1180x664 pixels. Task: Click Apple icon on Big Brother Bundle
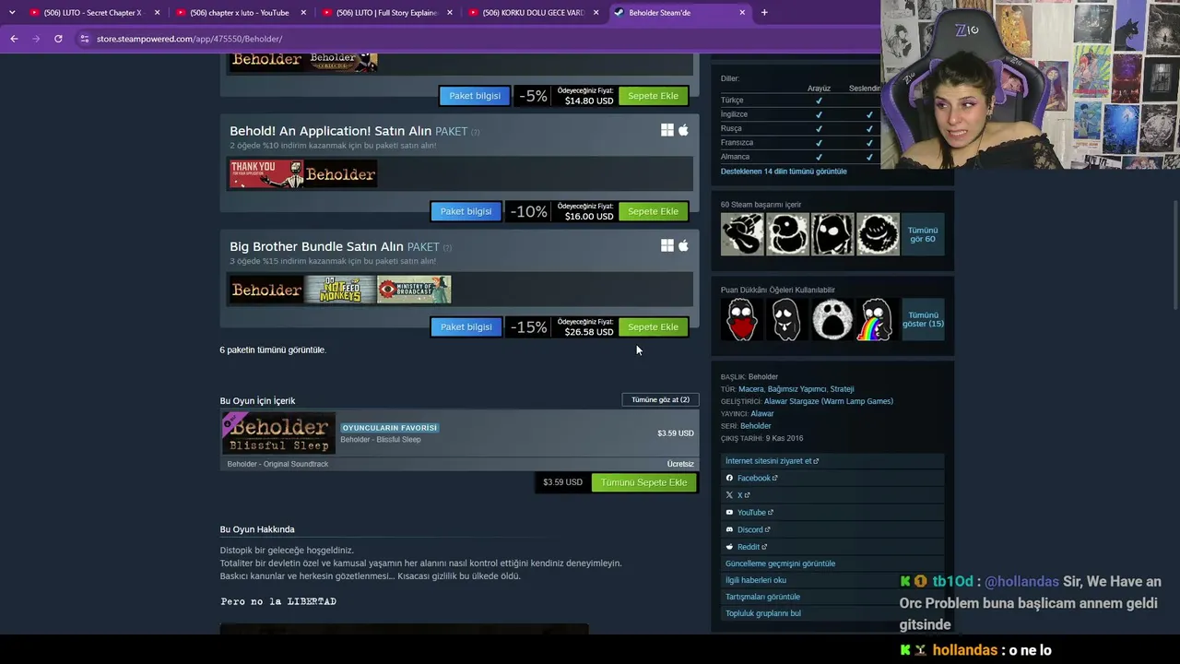click(x=683, y=245)
